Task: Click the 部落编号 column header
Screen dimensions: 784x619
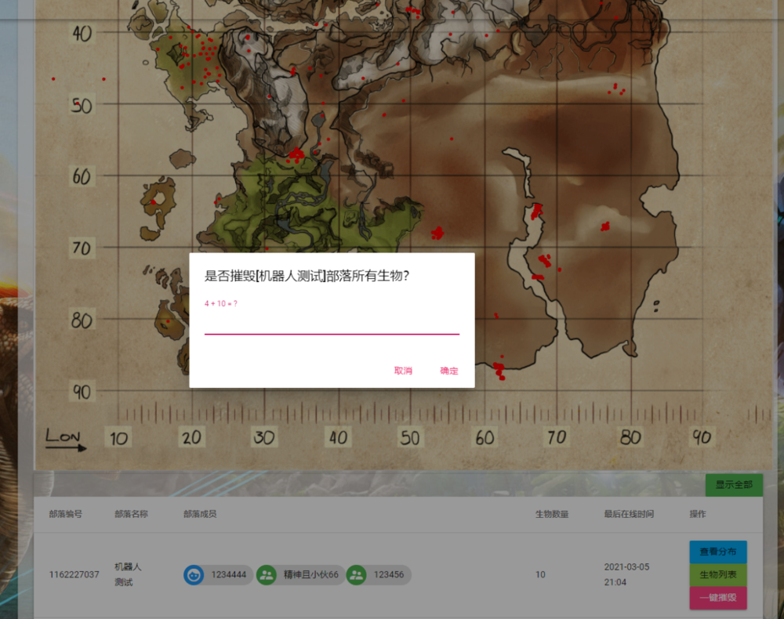Action: point(65,515)
